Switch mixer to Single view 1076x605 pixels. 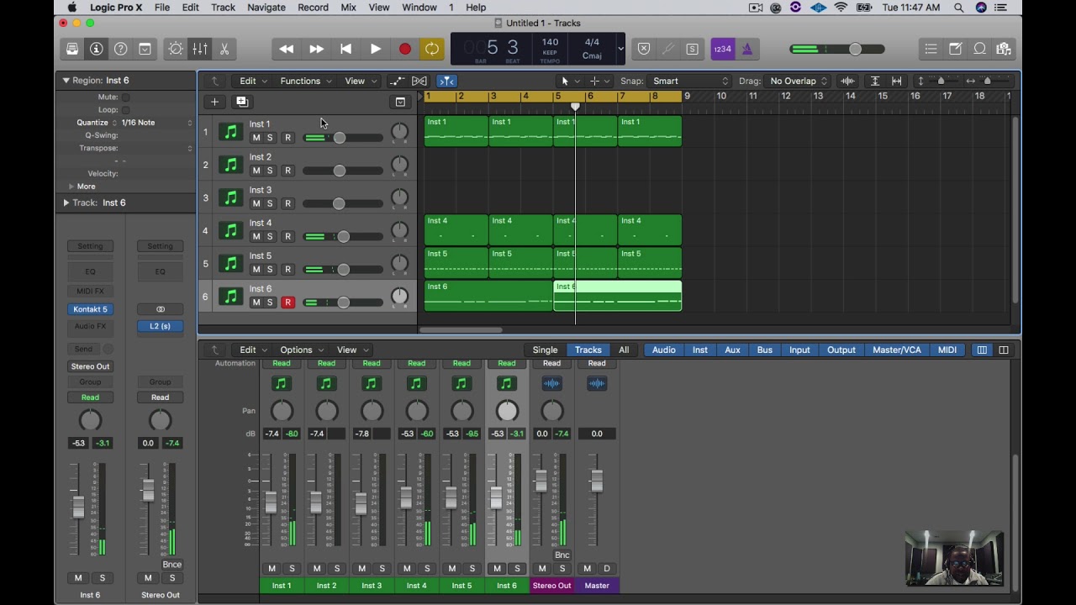pos(545,350)
